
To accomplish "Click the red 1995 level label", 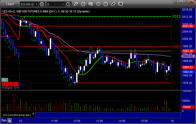I will coord(176,47).
